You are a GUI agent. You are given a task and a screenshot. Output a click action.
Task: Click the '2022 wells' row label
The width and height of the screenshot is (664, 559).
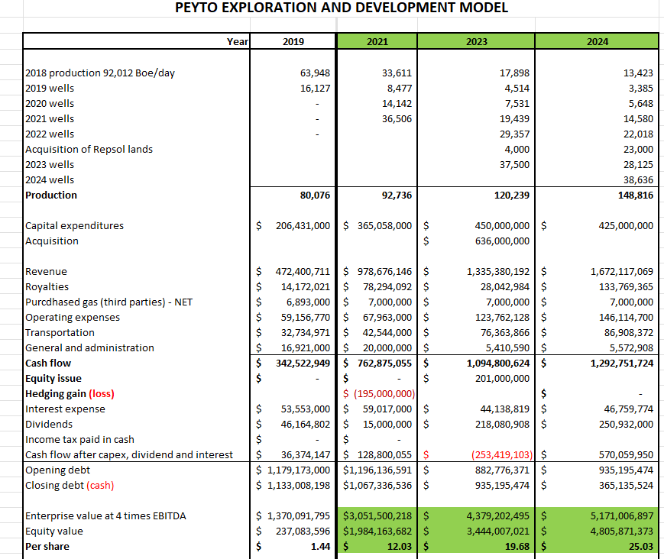point(50,134)
